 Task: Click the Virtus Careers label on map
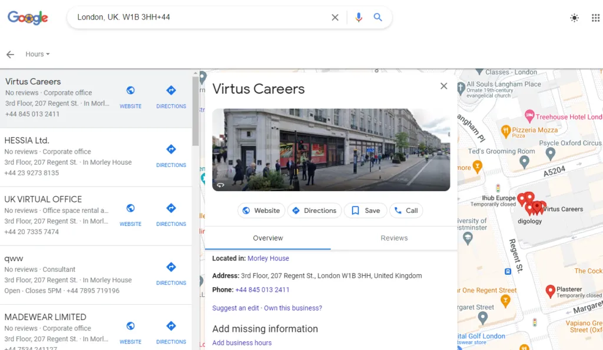click(x=562, y=209)
